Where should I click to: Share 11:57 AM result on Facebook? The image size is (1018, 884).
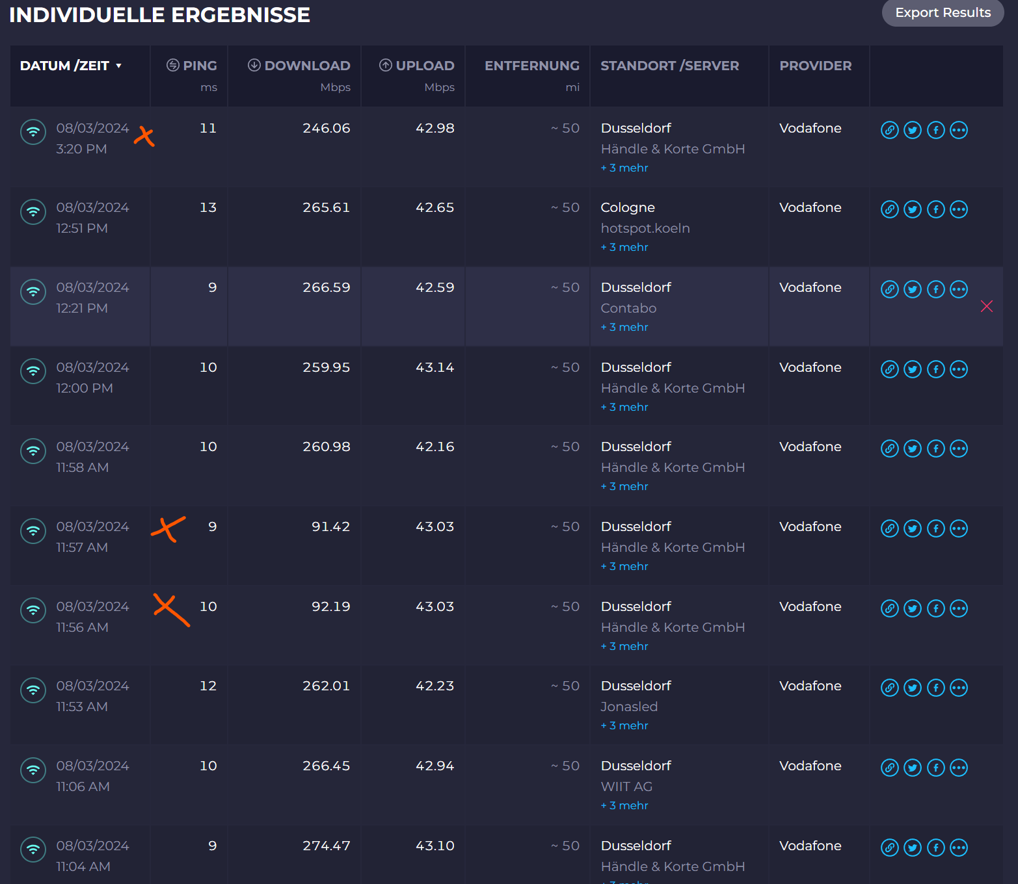tap(936, 528)
